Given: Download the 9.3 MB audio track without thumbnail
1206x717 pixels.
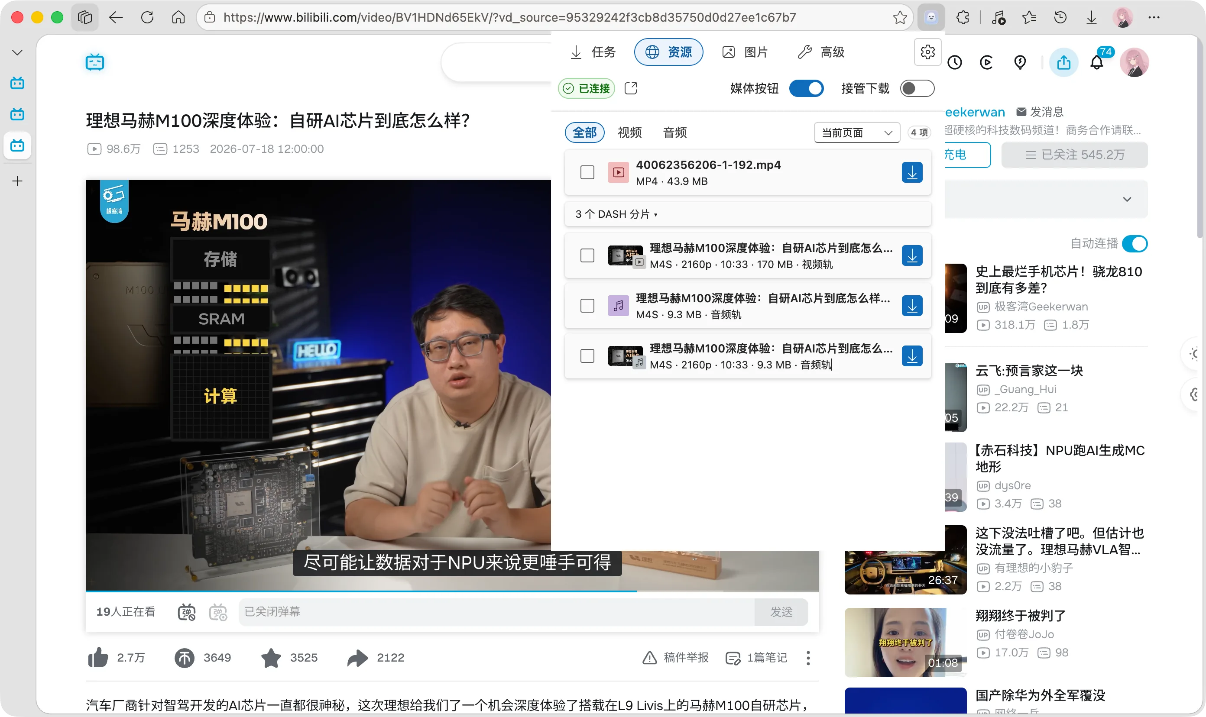Looking at the screenshot, I should click(x=911, y=306).
